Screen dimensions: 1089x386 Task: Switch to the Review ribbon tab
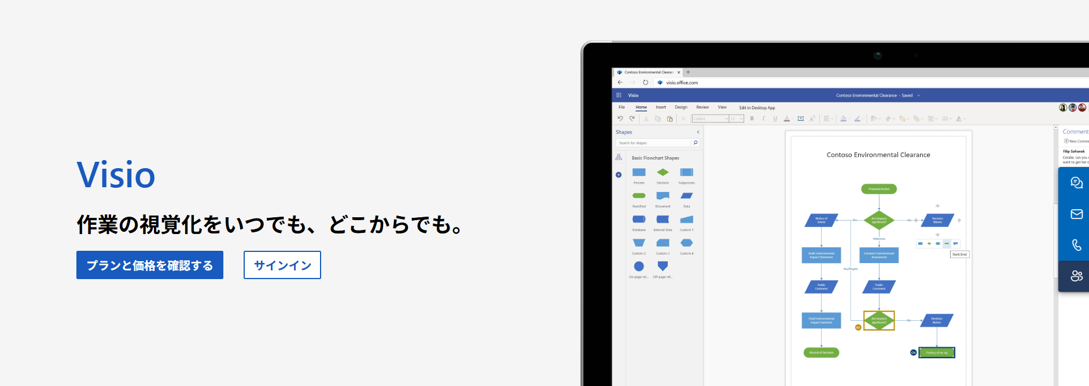click(x=702, y=107)
